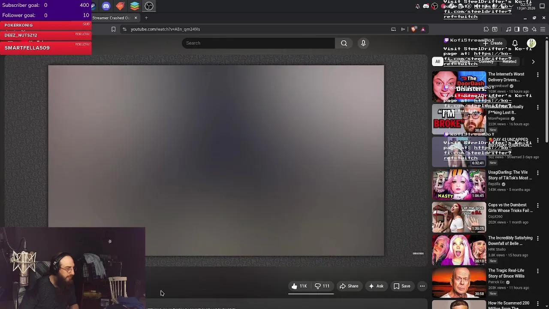Open the stacked layers taskbar app icon

coord(135,6)
